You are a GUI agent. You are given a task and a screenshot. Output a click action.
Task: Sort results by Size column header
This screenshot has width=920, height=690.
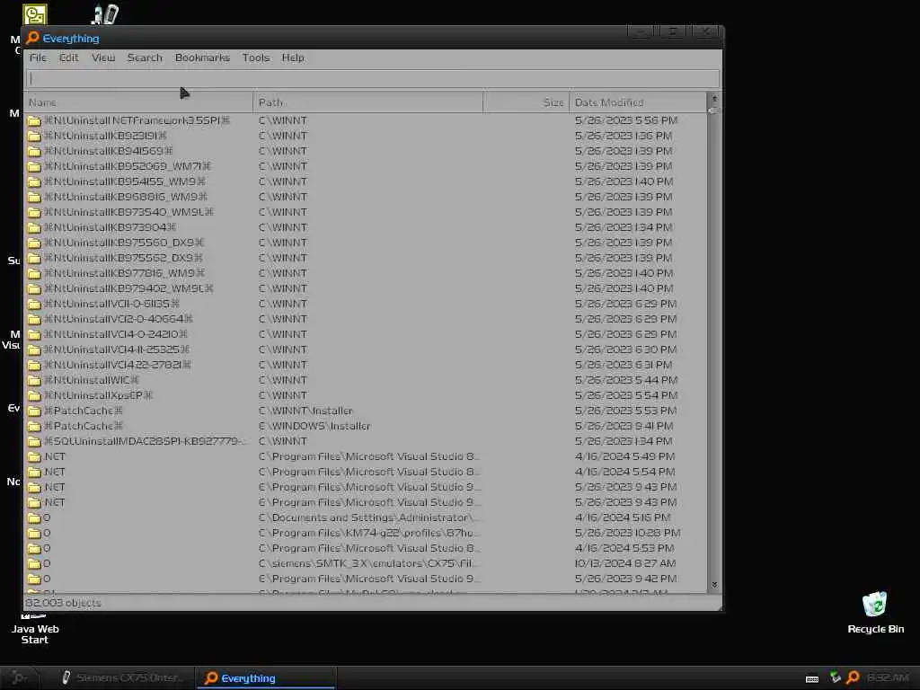526,102
